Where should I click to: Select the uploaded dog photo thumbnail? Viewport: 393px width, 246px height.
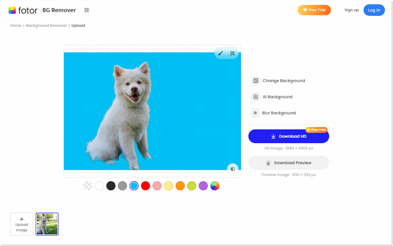47,224
